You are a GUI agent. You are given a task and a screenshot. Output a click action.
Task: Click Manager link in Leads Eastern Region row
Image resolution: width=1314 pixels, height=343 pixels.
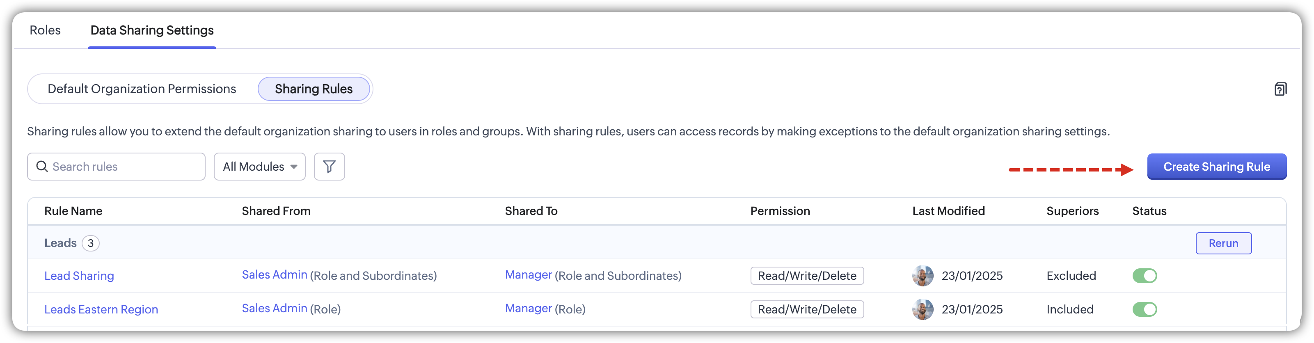point(528,309)
